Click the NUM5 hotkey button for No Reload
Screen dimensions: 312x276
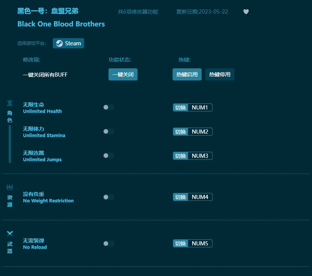[200, 243]
